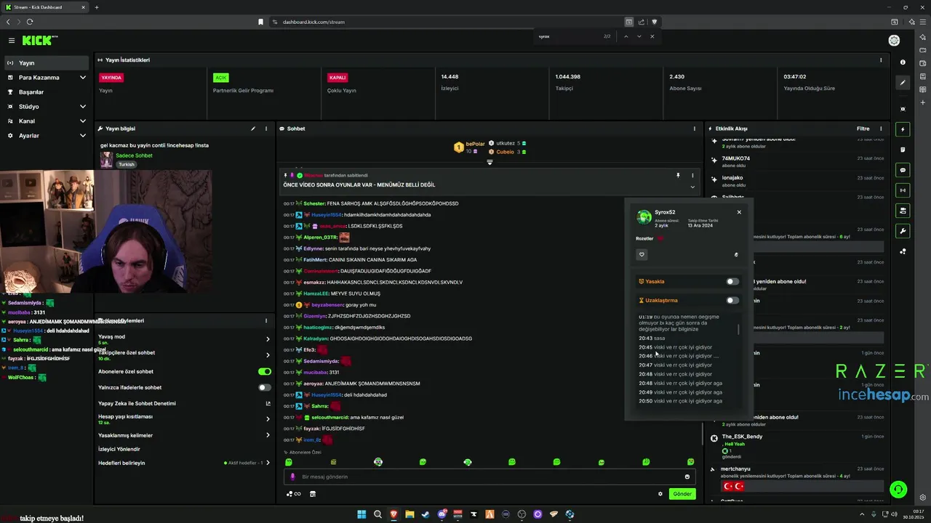Open the Yayın bilgisi panel options menu
This screenshot has width=931, height=523.
click(x=266, y=129)
